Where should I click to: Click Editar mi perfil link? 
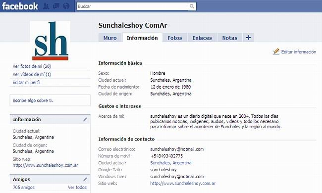click(x=26, y=82)
